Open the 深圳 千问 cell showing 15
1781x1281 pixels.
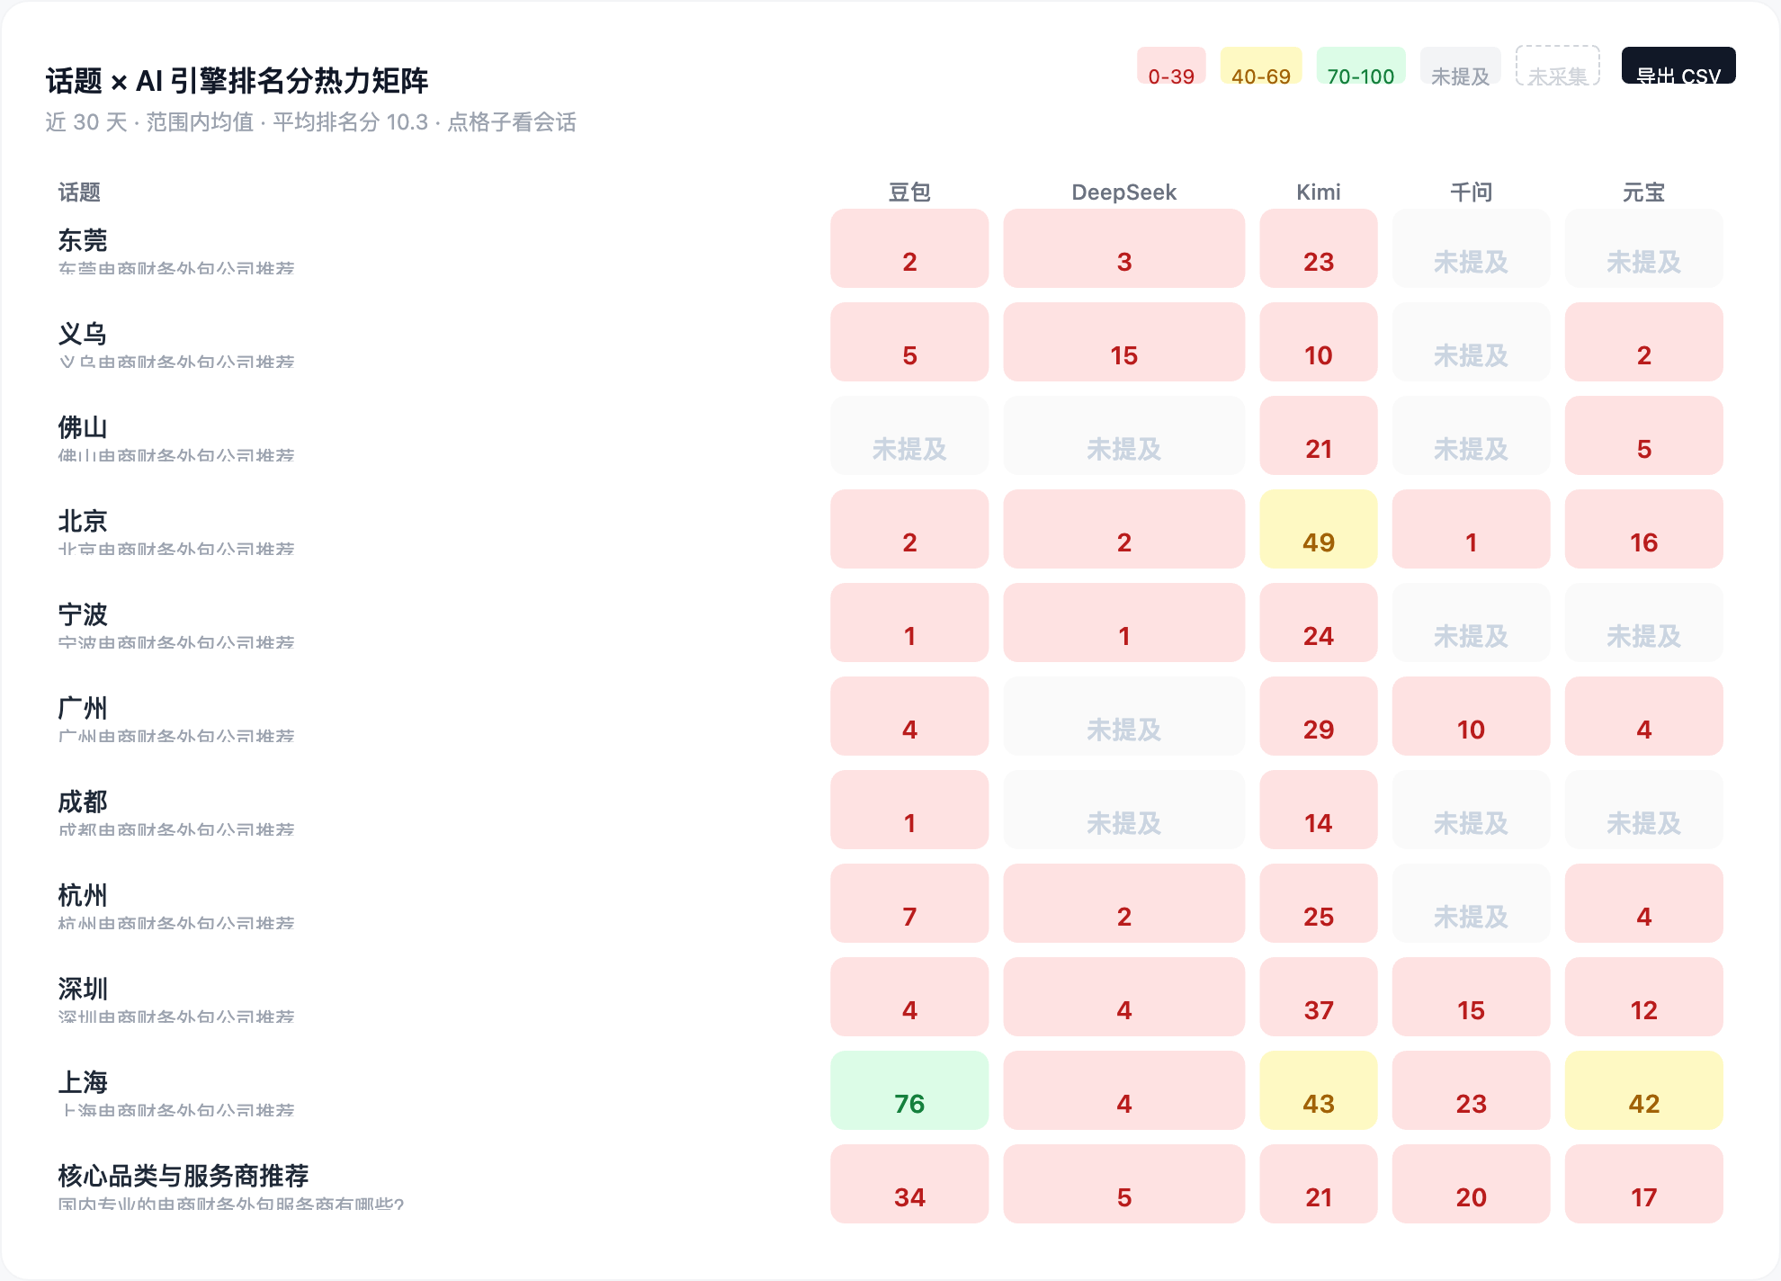pos(1471,997)
